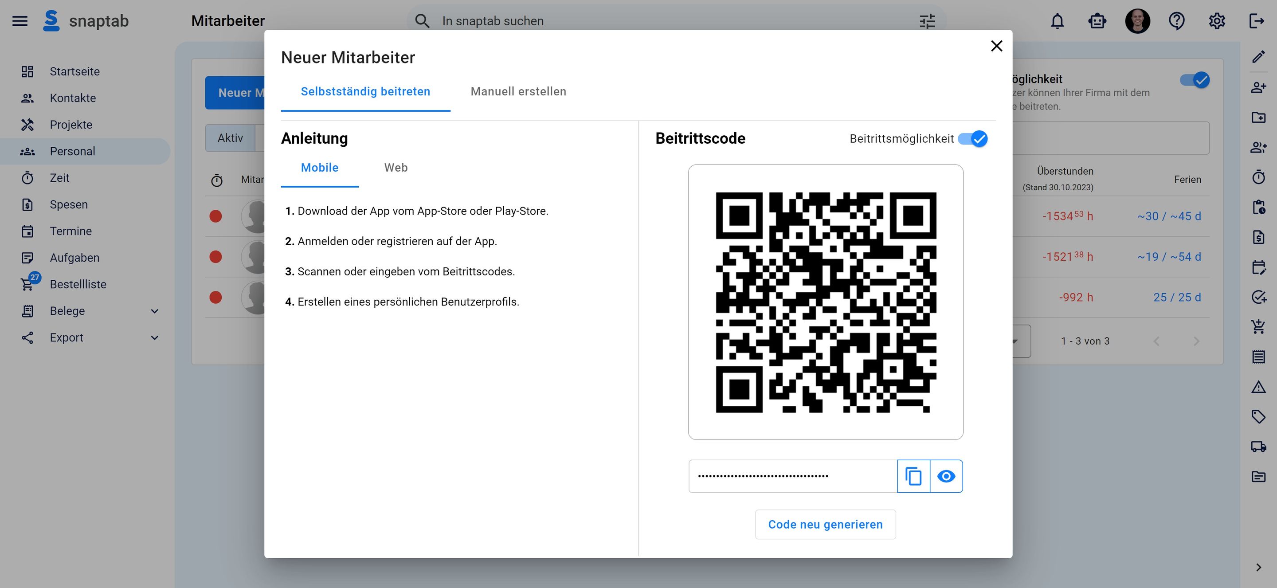This screenshot has width=1277, height=588.
Task: Open the robot assistant icon
Action: click(x=1097, y=21)
